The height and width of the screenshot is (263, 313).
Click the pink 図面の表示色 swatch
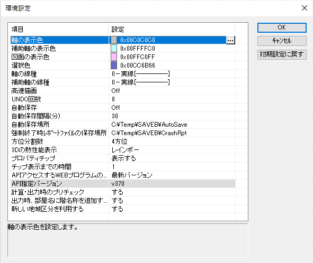coord(114,57)
